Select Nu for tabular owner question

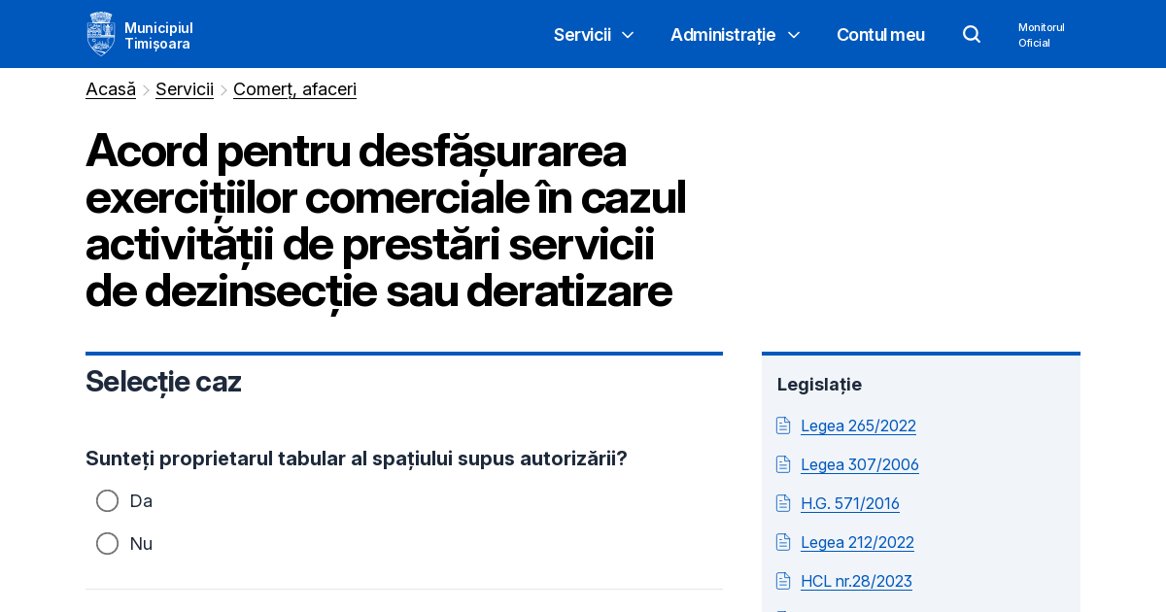click(x=107, y=543)
